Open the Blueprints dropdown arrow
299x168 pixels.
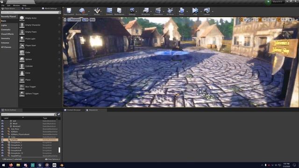[151, 11]
